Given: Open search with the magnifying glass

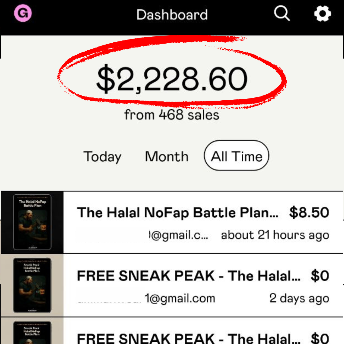Looking at the screenshot, I should pyautogui.click(x=282, y=14).
